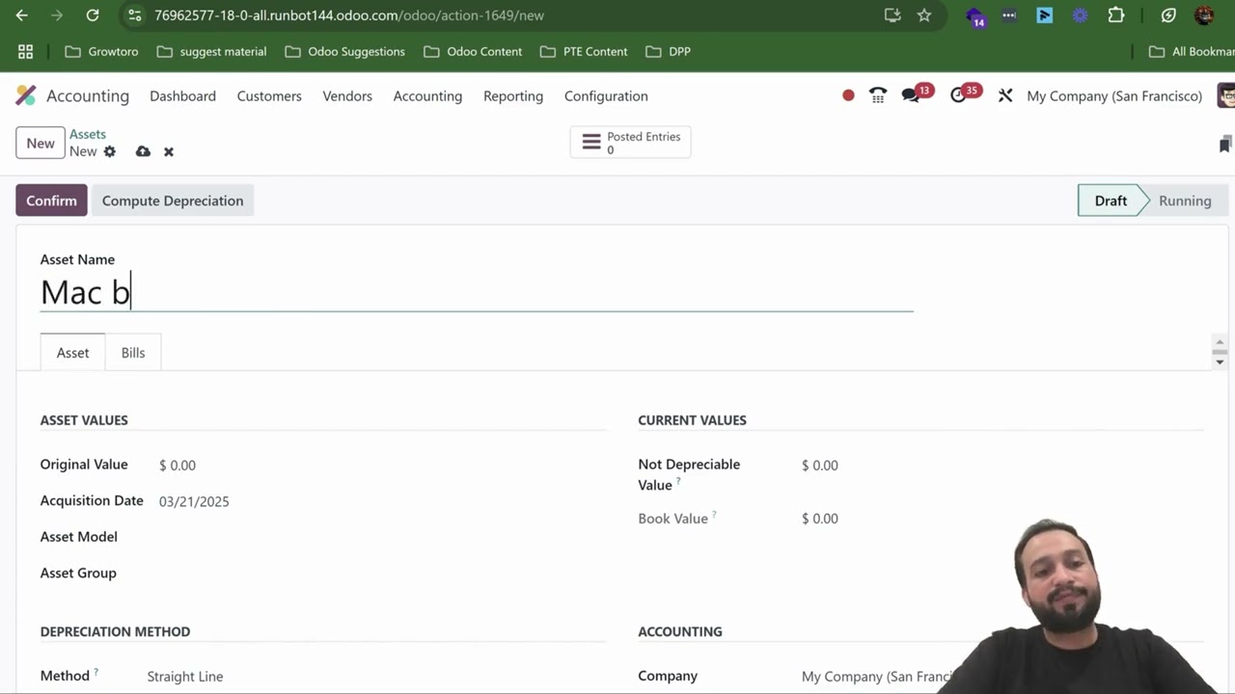Open the Customers menu
Image resolution: width=1235 pixels, height=694 pixels.
(269, 96)
